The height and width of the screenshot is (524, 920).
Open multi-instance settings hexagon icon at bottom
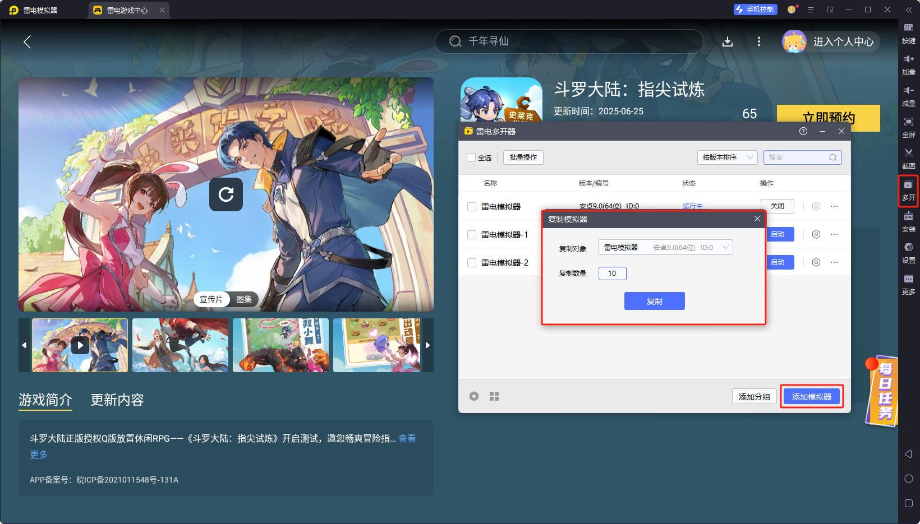coord(474,396)
